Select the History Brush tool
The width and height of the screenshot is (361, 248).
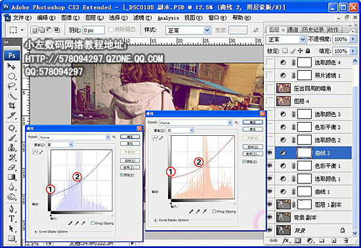click(x=12, y=157)
